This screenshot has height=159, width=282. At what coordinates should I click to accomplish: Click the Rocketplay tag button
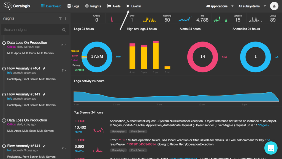coord(118,131)
